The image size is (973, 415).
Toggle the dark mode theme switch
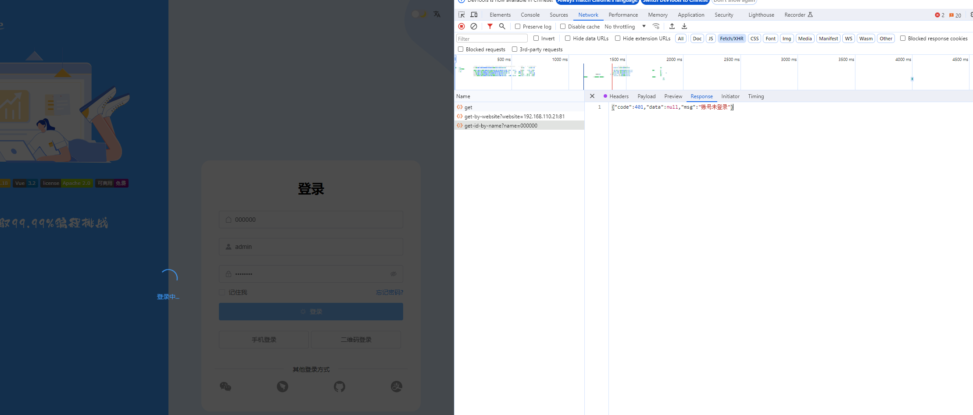(419, 14)
